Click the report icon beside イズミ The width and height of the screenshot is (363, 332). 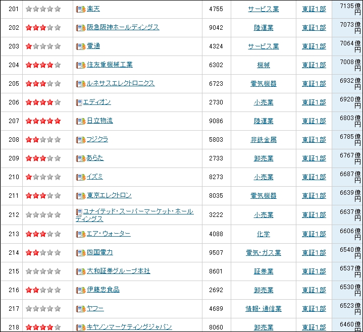pos(81,178)
